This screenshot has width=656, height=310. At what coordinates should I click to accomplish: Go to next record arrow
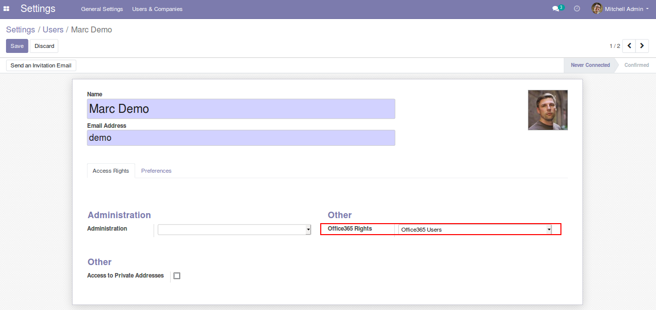point(642,46)
